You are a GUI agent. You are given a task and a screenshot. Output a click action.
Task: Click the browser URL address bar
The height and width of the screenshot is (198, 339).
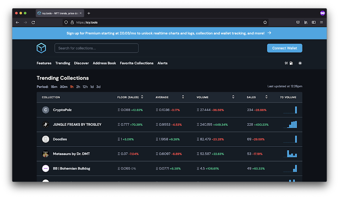(165, 22)
